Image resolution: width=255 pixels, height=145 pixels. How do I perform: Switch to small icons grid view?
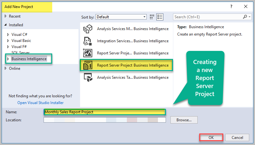coord(152,17)
